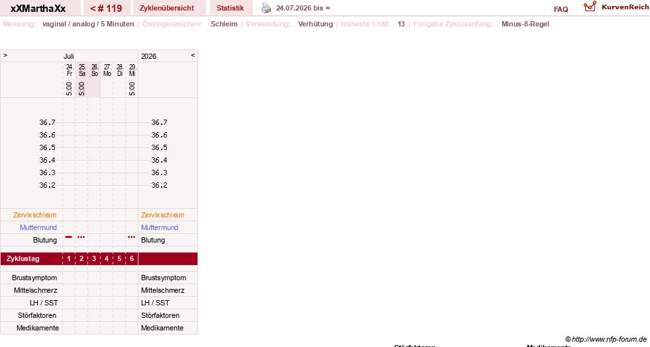Click the left Brustsymptom row label

tap(34, 278)
